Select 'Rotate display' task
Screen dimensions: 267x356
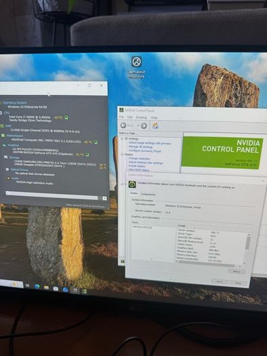pos(137,166)
